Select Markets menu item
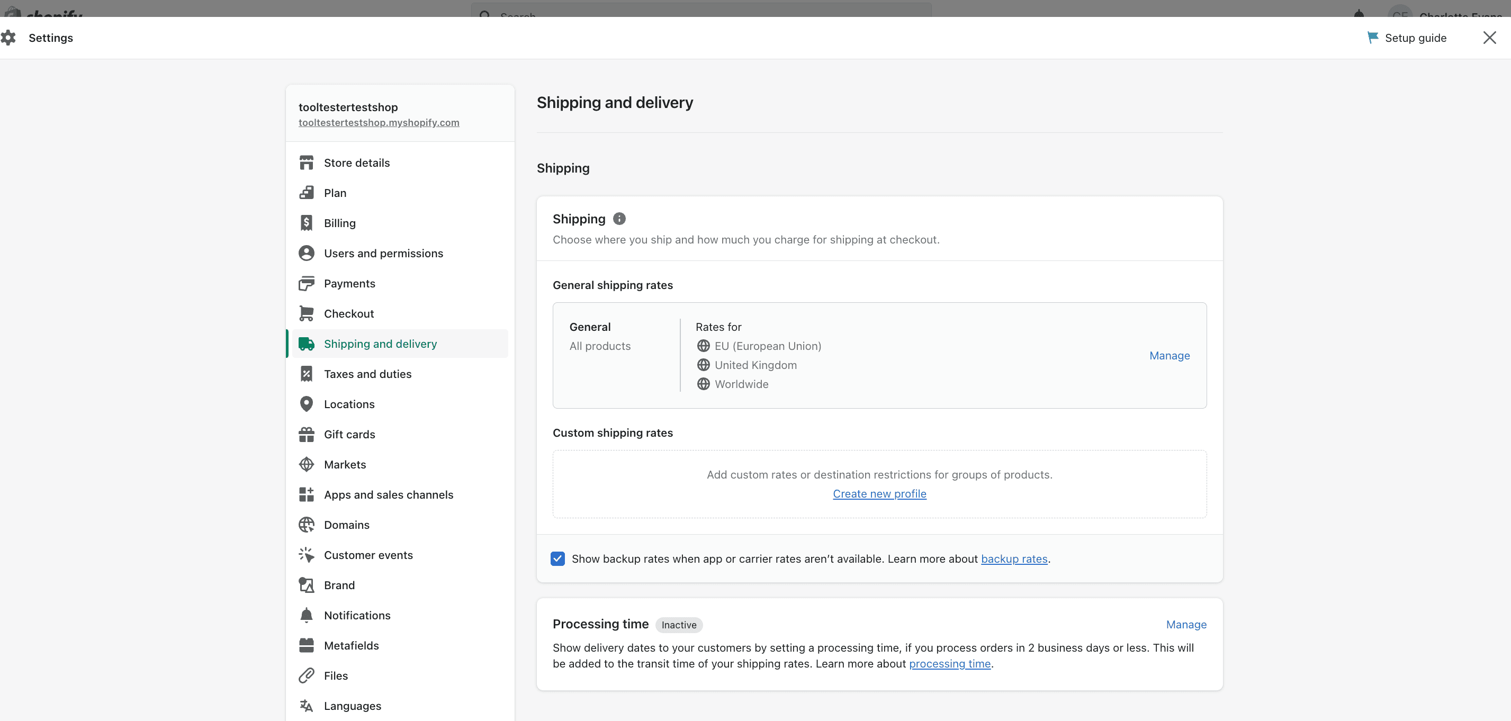Image resolution: width=1511 pixels, height=721 pixels. pos(345,464)
